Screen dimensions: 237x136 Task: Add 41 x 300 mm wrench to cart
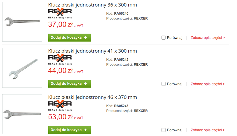69,84
